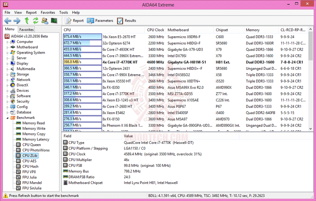The image size is (316, 201).
Task: Expand the Server tree node
Action: tap(7, 58)
